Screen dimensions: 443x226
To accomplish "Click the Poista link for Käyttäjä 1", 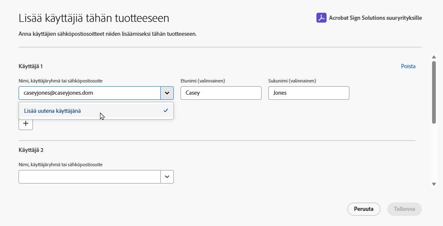I will tap(408, 66).
